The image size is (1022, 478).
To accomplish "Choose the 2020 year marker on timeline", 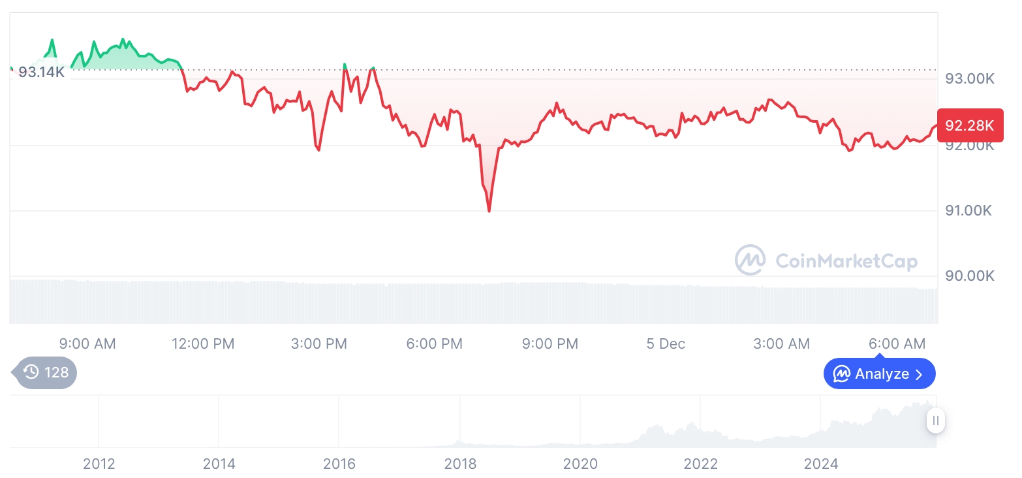I will 580,464.
